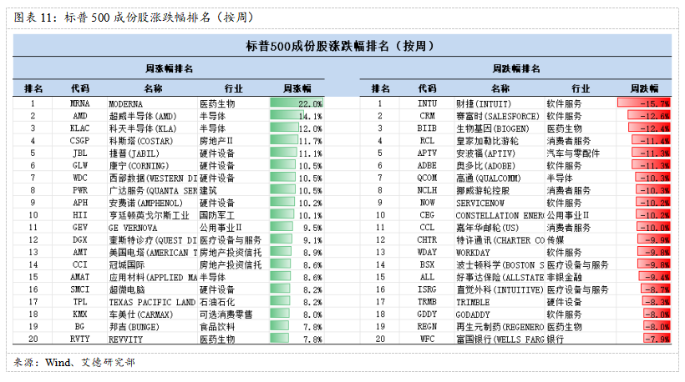Select the name GE VERNOVA
The image size is (685, 382).
[x=133, y=228]
